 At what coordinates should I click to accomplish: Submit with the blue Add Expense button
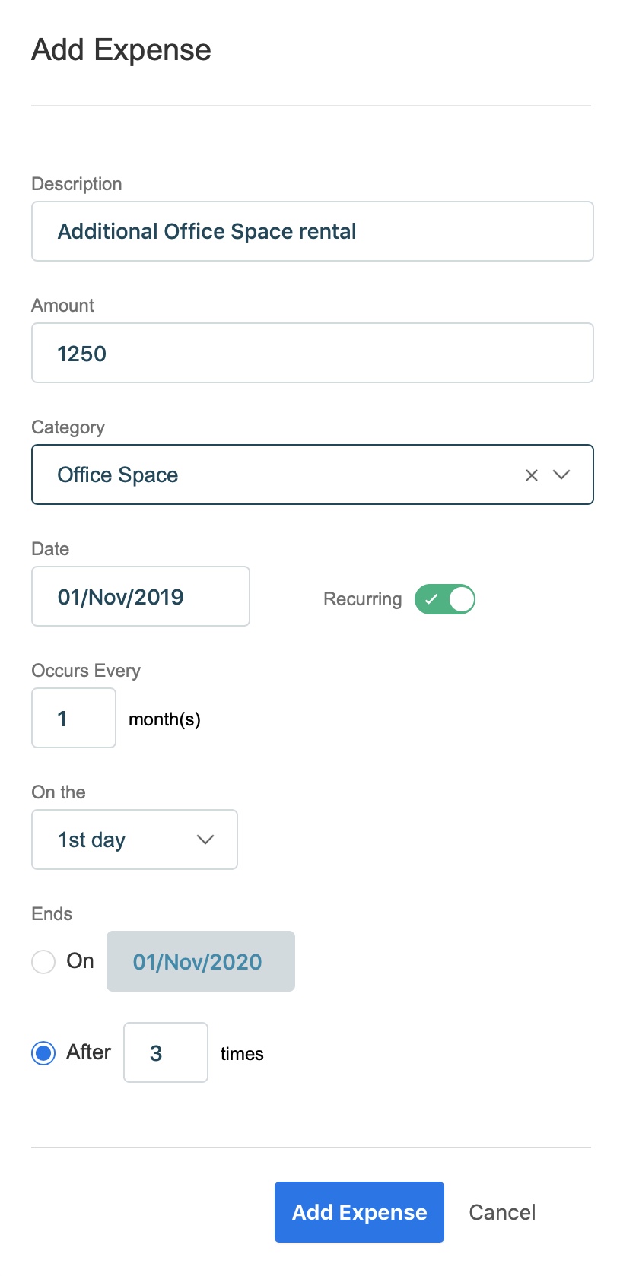pos(359,1212)
